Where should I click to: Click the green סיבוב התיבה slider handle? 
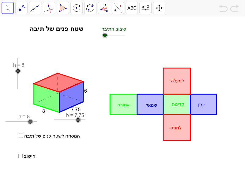pyautogui.click(x=105, y=35)
